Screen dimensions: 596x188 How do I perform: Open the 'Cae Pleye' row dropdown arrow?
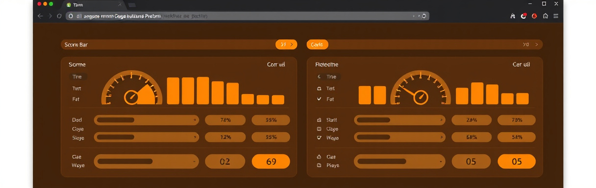[441, 161]
